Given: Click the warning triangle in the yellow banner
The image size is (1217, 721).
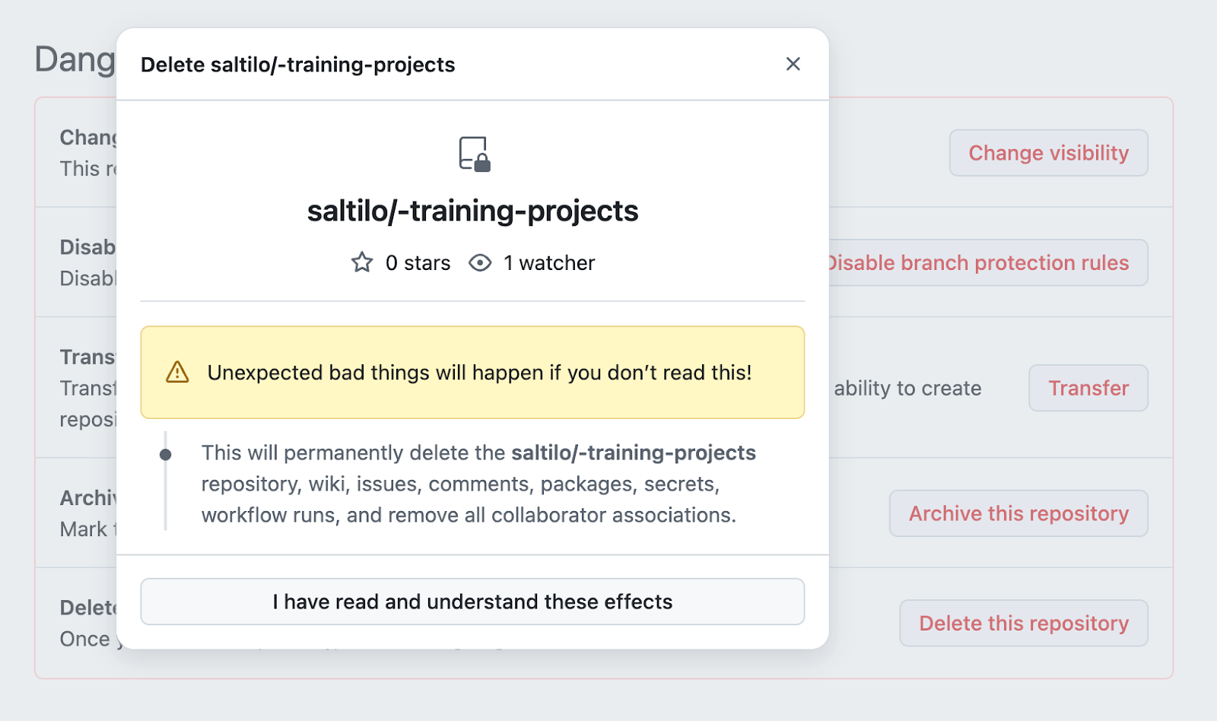Looking at the screenshot, I should pos(176,373).
